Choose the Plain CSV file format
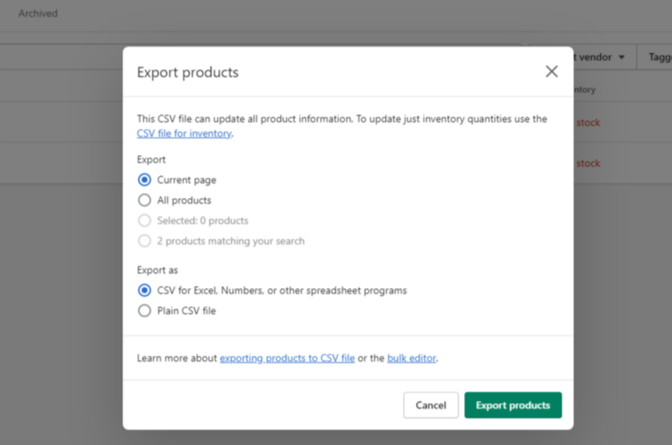672x445 pixels. point(145,311)
